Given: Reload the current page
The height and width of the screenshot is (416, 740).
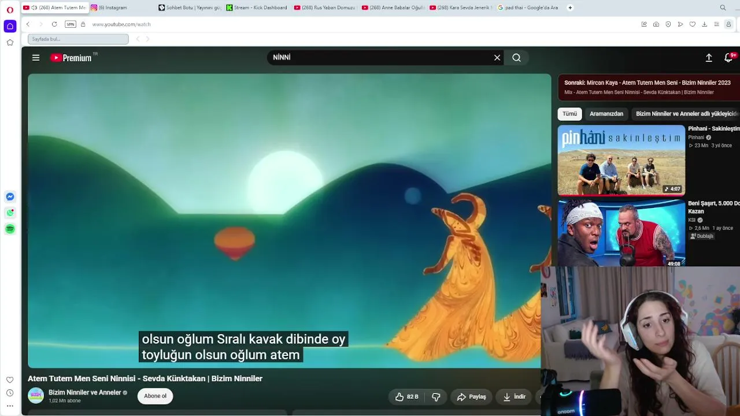Looking at the screenshot, I should 54,24.
